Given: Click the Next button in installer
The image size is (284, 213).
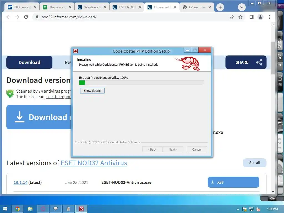Looking at the screenshot, I should coord(173,149).
